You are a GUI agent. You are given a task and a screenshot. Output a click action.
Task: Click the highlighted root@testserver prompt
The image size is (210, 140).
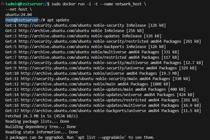[x=22, y=20]
